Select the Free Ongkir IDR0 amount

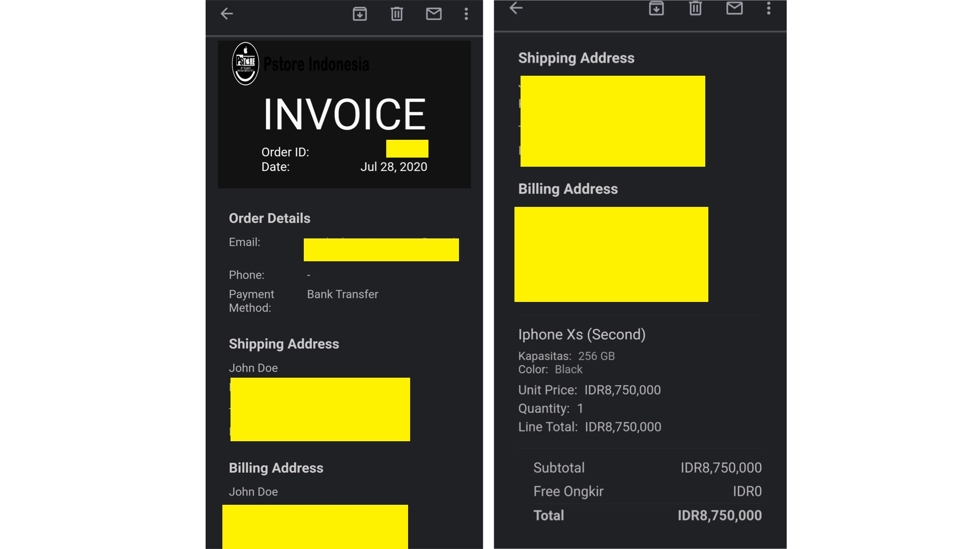coord(747,492)
